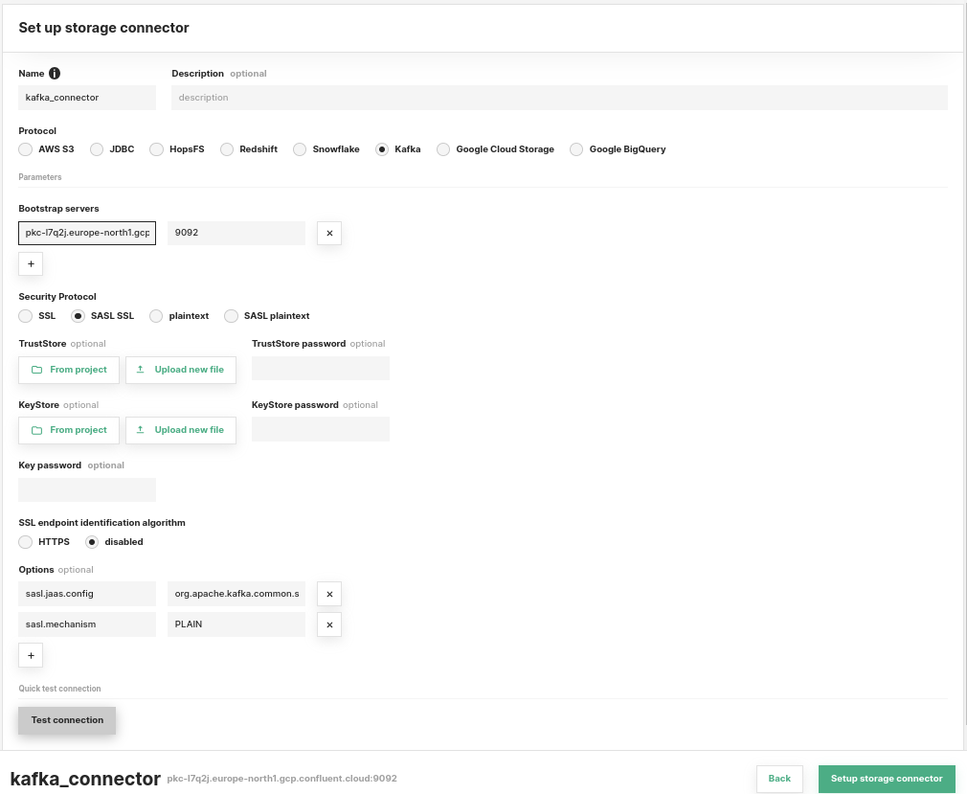
Task: Select the AWS S3 protocol radio button
Action: tap(26, 149)
